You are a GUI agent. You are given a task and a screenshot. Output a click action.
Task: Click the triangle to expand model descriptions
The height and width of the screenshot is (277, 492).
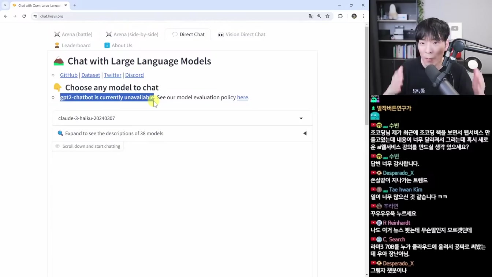305,133
